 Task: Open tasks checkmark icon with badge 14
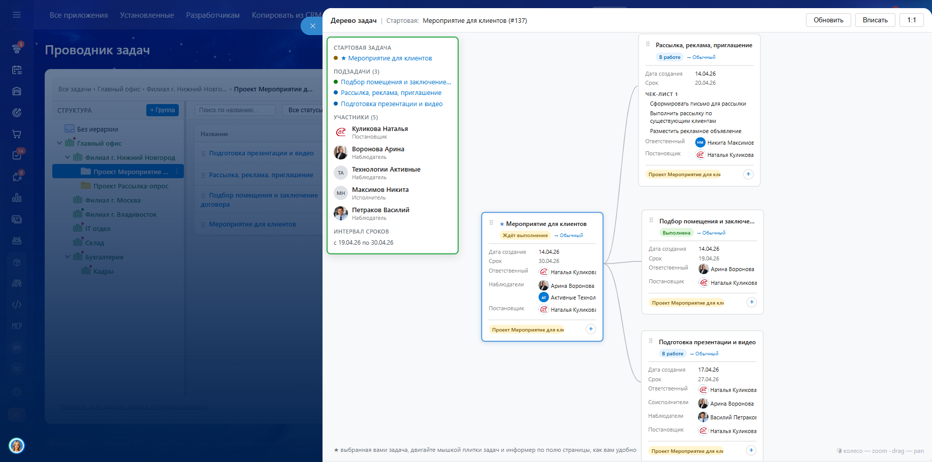coord(17,155)
